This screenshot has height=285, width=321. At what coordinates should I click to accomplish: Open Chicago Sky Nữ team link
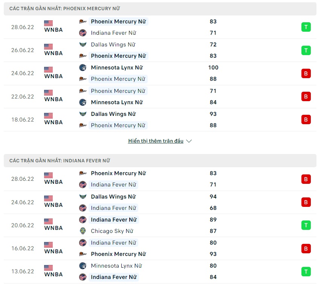pyautogui.click(x=112, y=231)
